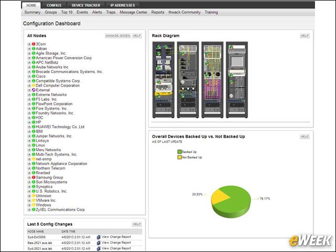Click the yellow status icon beside net-snmp

(x=34, y=159)
